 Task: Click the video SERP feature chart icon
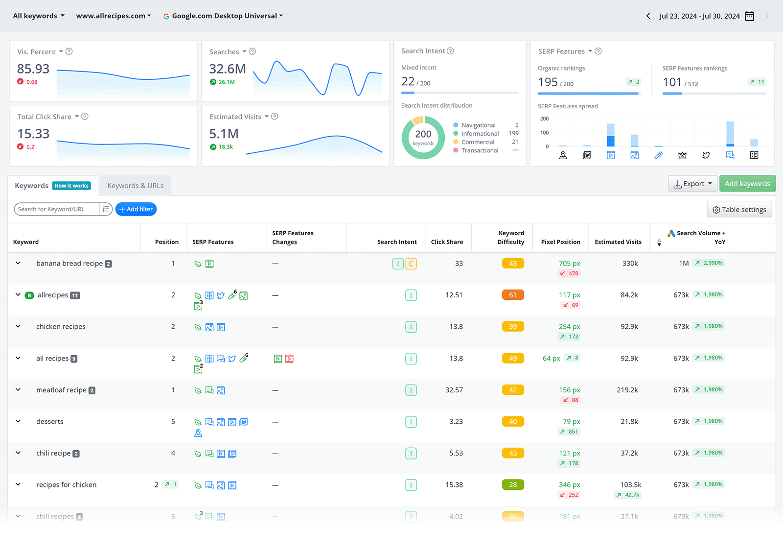pyautogui.click(x=611, y=155)
